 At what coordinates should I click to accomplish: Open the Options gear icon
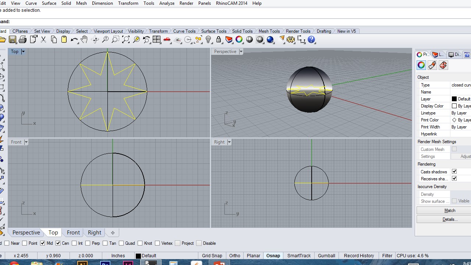click(x=291, y=39)
